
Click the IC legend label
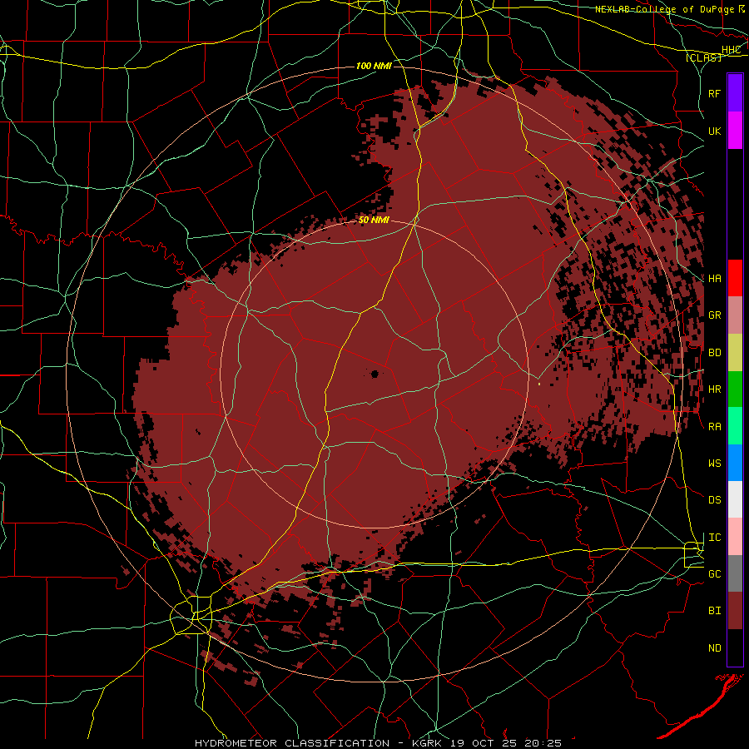[x=715, y=538]
